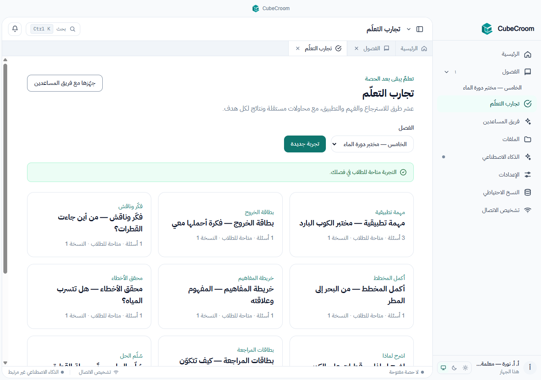Click جهّزها مع فريق المساعدين button
Viewport: 541px width, 380px height.
65,83
